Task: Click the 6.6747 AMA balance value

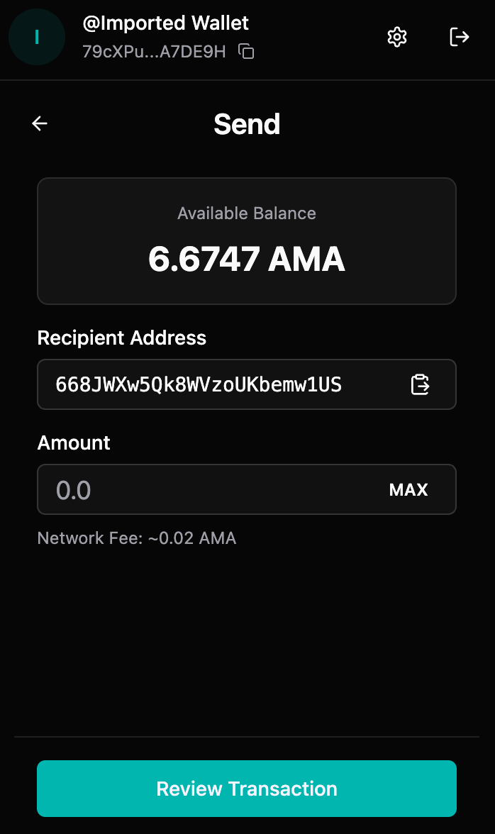Action: [247, 260]
